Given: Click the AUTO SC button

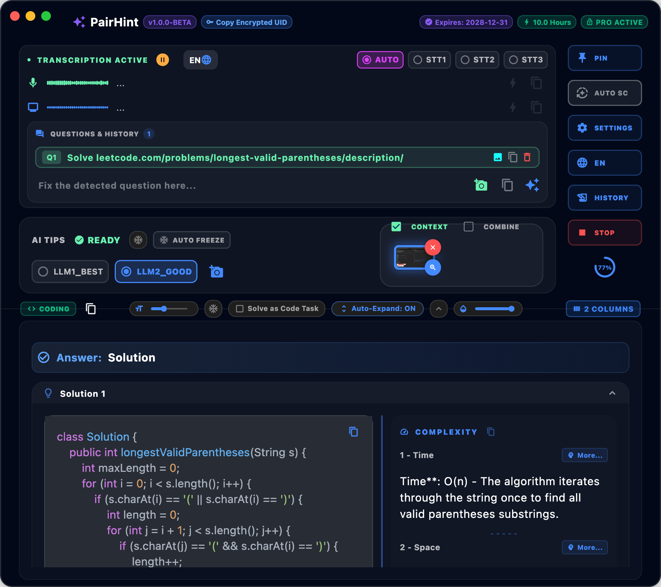Looking at the screenshot, I should 605,93.
